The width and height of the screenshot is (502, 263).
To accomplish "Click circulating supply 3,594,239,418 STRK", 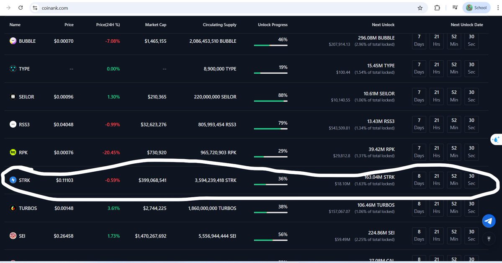I will pyautogui.click(x=216, y=180).
